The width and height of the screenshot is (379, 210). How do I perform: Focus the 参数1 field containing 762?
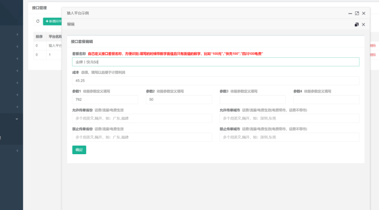point(105,100)
